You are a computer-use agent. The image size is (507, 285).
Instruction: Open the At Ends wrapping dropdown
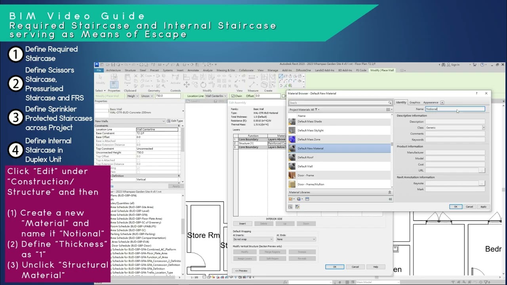(296, 239)
